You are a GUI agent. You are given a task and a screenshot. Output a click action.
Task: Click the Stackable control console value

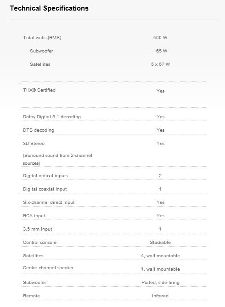coord(160,243)
